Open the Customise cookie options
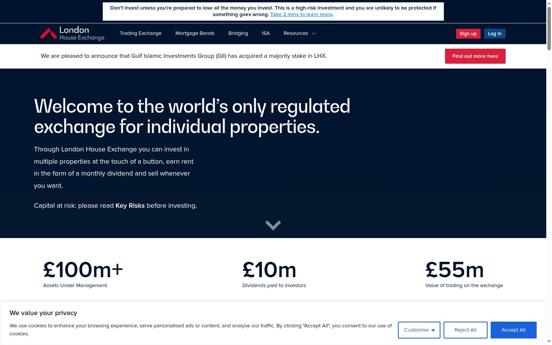Viewport: 552px width, 345px height. pyautogui.click(x=419, y=330)
